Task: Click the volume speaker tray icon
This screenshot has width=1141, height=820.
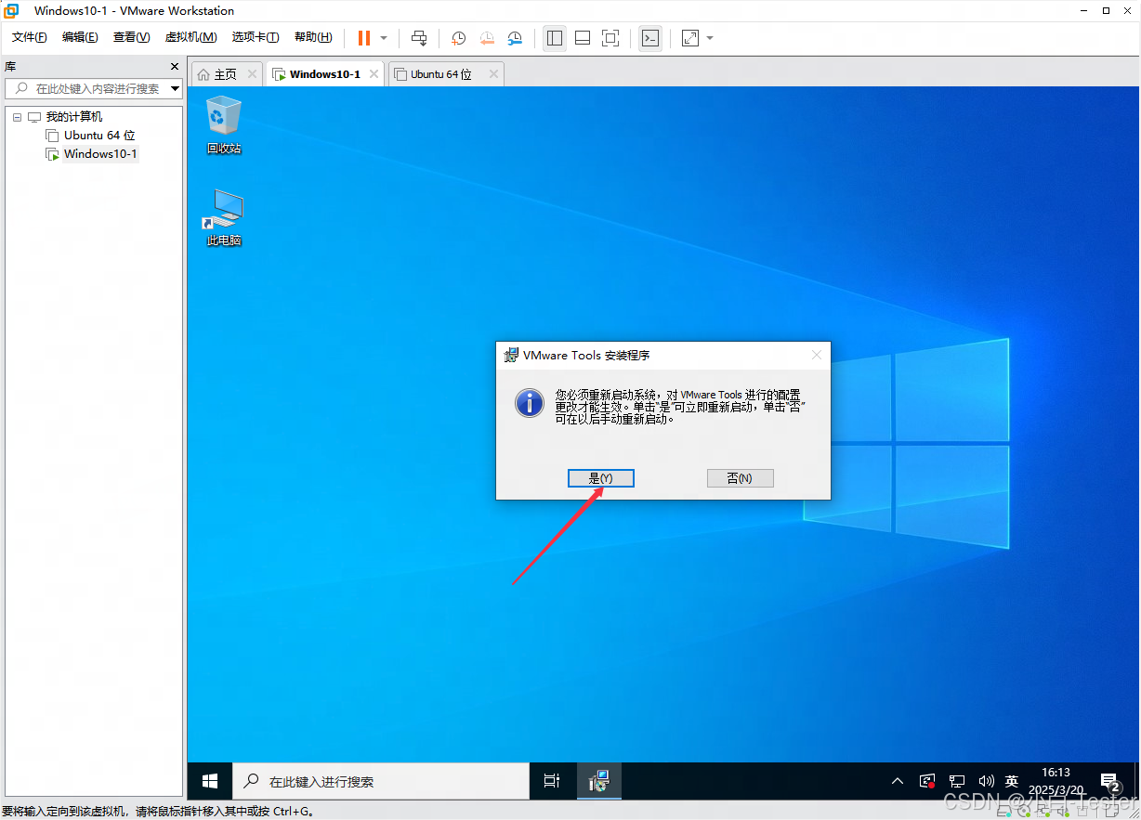Action: tap(986, 782)
